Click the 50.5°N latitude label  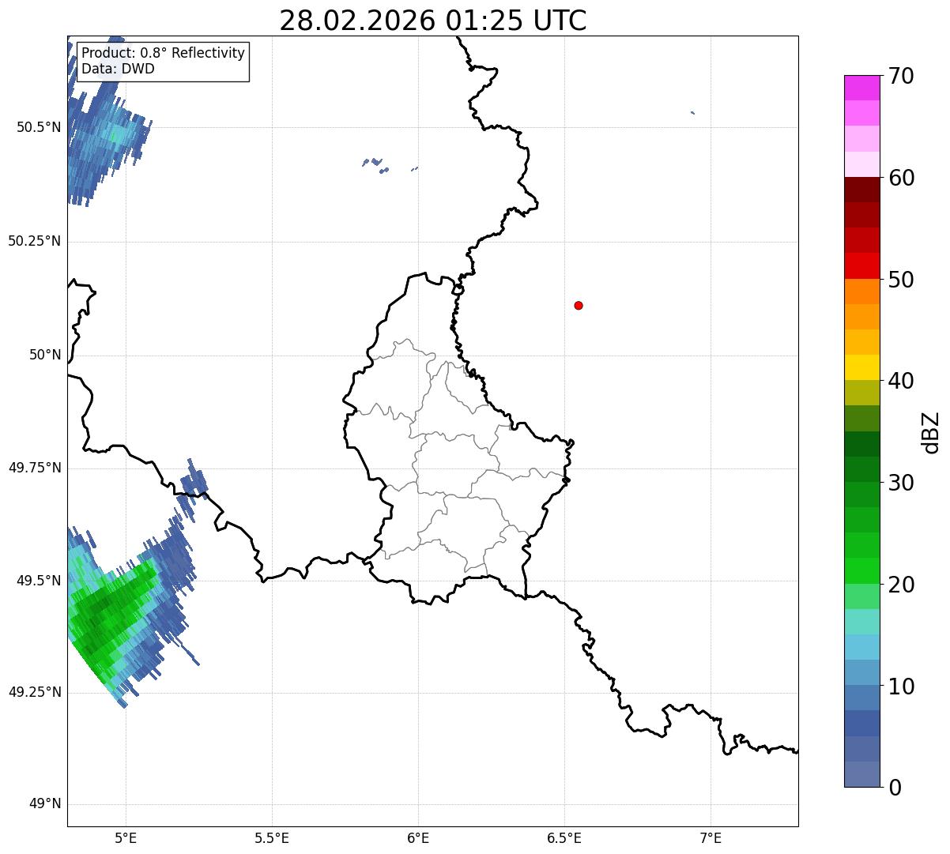click(38, 127)
